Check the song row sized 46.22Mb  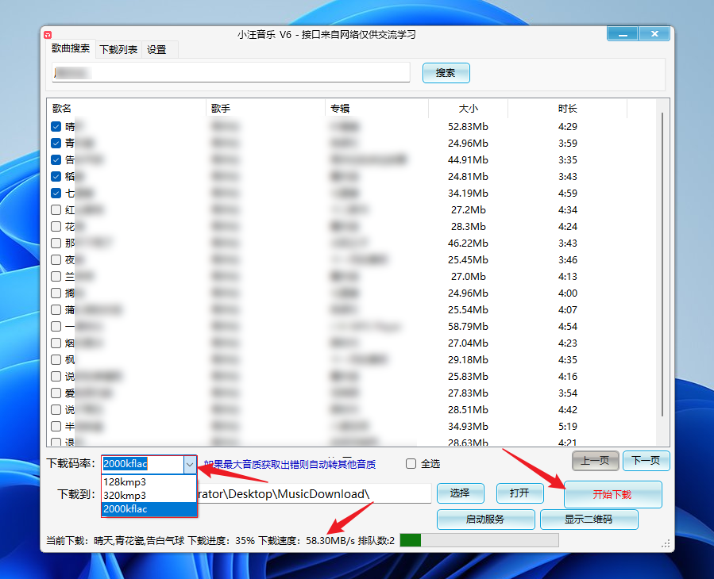point(56,243)
